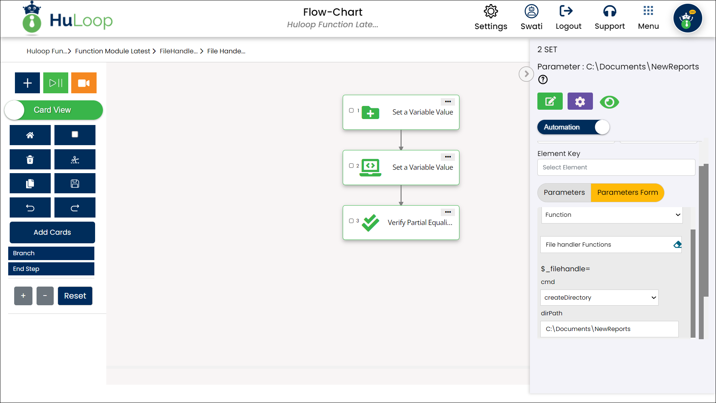Go to FileHandle... breadcrumb

(179, 51)
